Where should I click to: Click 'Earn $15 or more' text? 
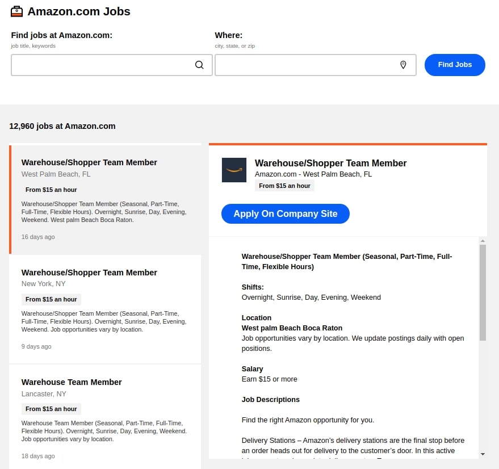point(269,379)
